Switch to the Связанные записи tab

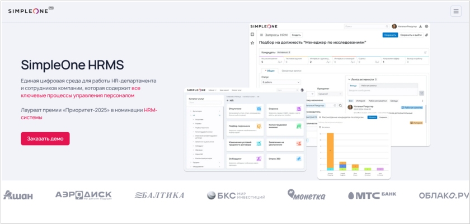292,71
